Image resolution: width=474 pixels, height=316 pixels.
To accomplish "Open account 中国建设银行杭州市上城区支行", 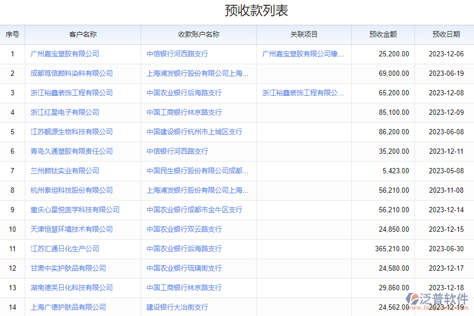I will coord(194,132).
